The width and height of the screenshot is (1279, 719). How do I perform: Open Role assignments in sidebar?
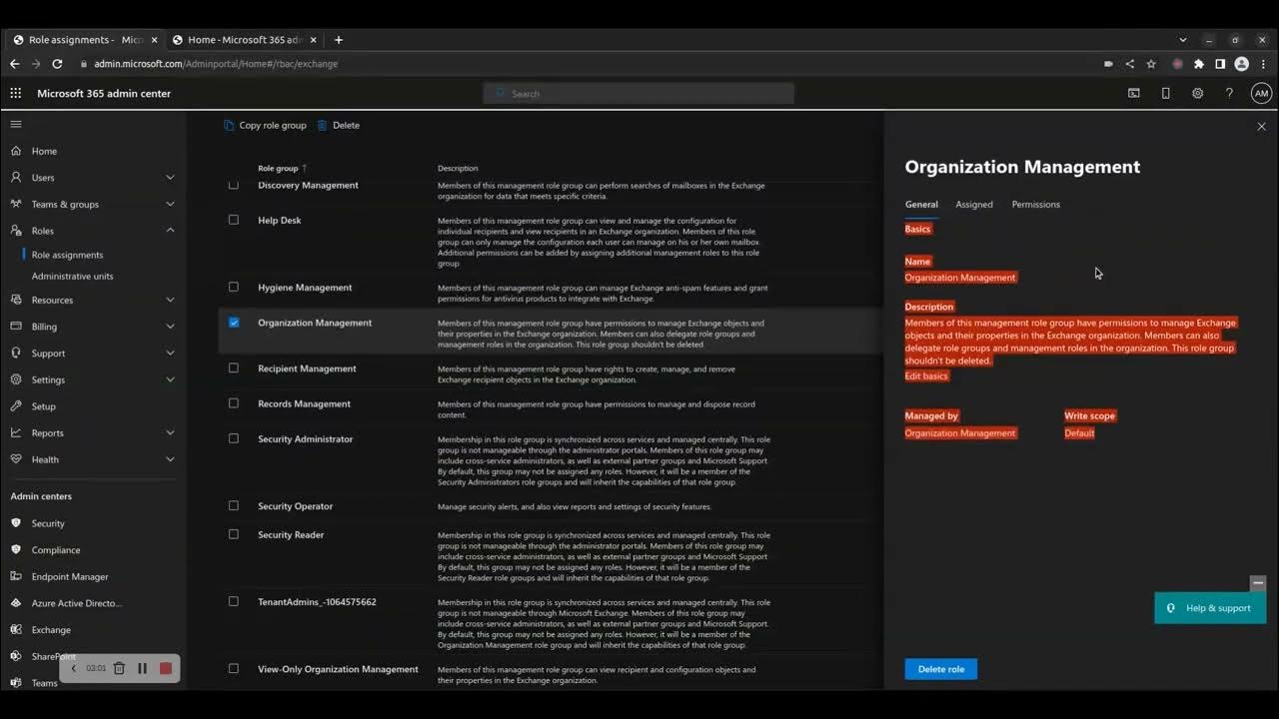coord(67,255)
